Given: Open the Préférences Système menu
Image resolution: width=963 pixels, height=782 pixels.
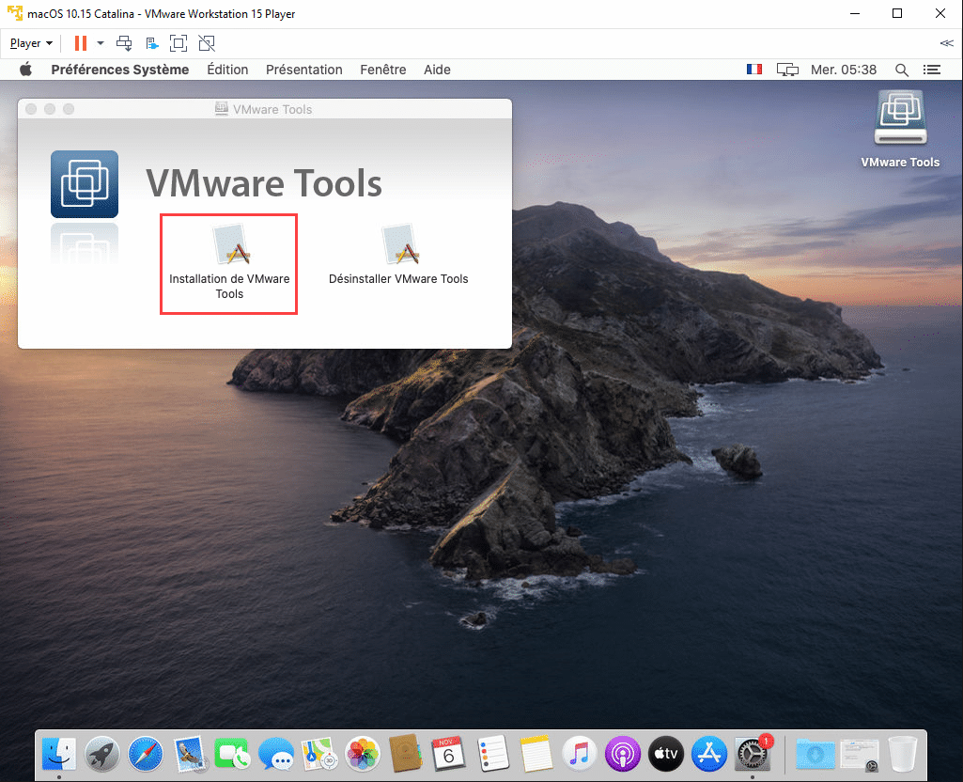Looking at the screenshot, I should (119, 70).
